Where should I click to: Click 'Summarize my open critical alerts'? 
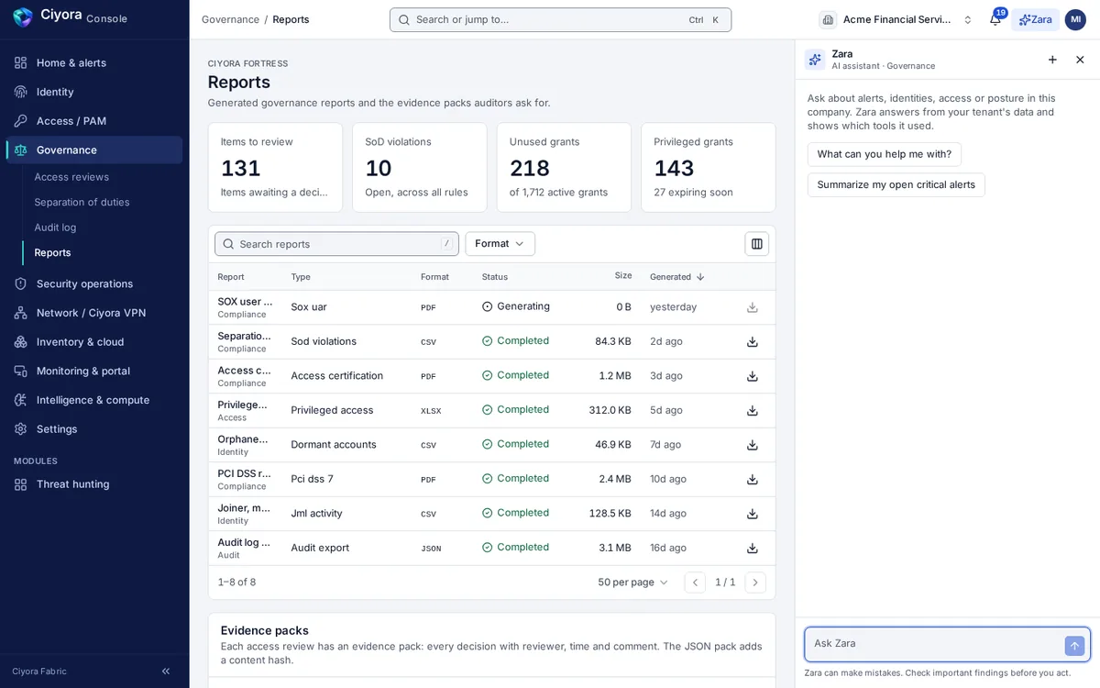coord(896,184)
